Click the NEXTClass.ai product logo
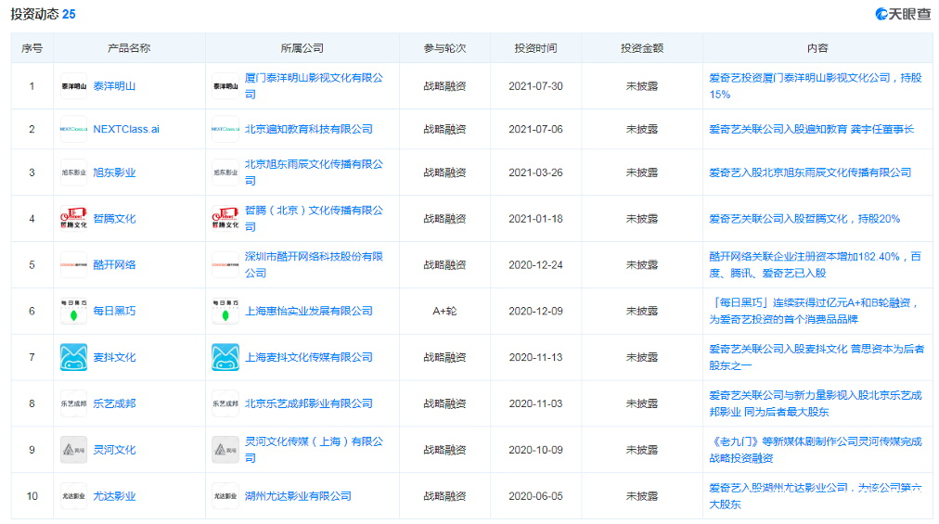The image size is (939, 524). point(73,129)
